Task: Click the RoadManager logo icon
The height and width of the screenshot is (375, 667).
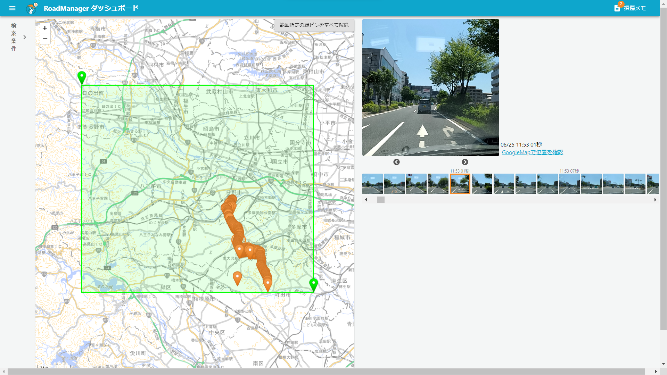Action: click(32, 8)
